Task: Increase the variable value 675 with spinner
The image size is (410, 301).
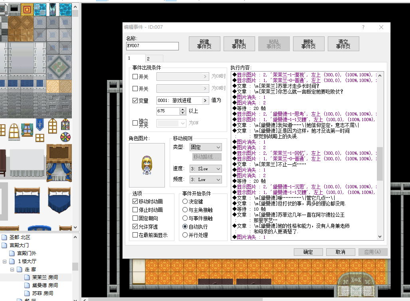Action: click(183, 109)
